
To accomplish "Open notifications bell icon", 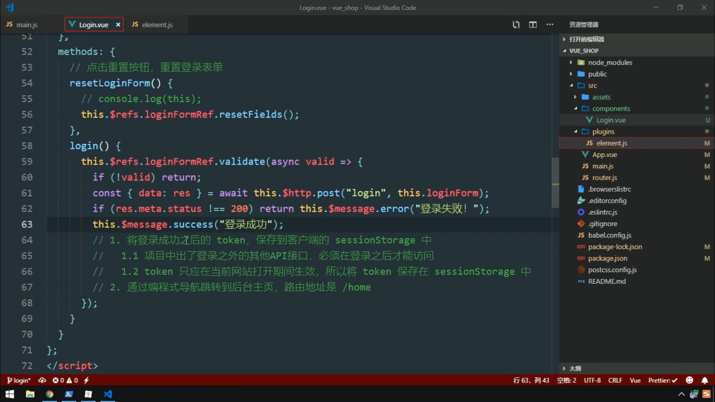I will (705, 380).
